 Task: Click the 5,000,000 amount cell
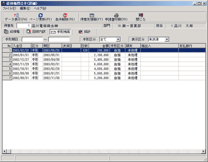coord(99,73)
